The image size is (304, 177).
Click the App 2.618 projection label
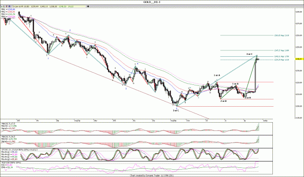tap(282, 35)
